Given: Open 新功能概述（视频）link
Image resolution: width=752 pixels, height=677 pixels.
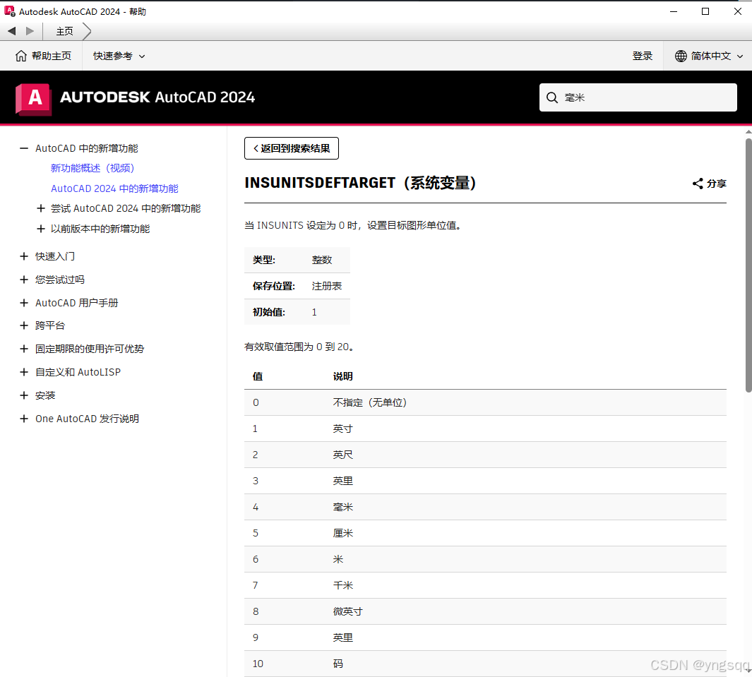Looking at the screenshot, I should coord(92,168).
